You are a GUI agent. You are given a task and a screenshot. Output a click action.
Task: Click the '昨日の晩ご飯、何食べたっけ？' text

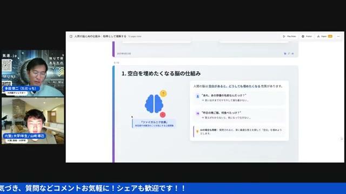(x=221, y=113)
